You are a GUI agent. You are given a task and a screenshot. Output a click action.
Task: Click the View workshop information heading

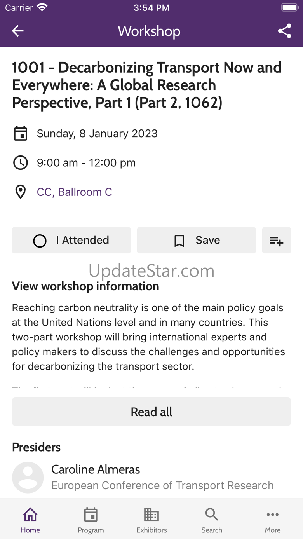(85, 286)
